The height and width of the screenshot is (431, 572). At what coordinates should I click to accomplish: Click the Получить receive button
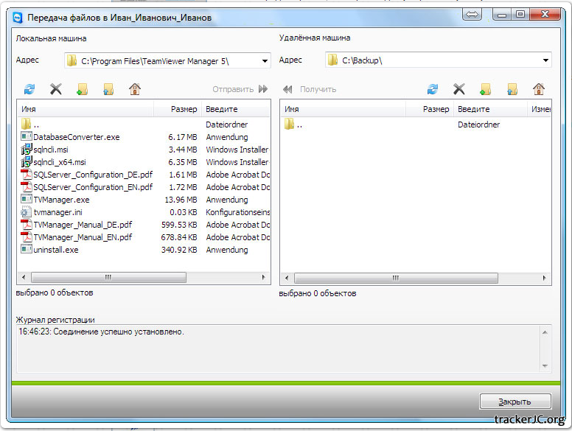tap(310, 89)
